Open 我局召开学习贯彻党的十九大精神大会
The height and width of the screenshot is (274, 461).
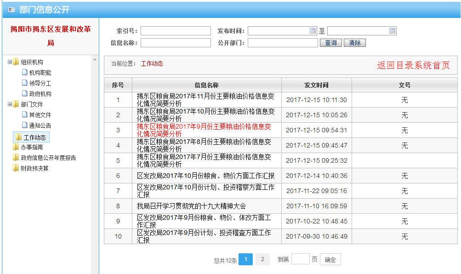coord(191,206)
